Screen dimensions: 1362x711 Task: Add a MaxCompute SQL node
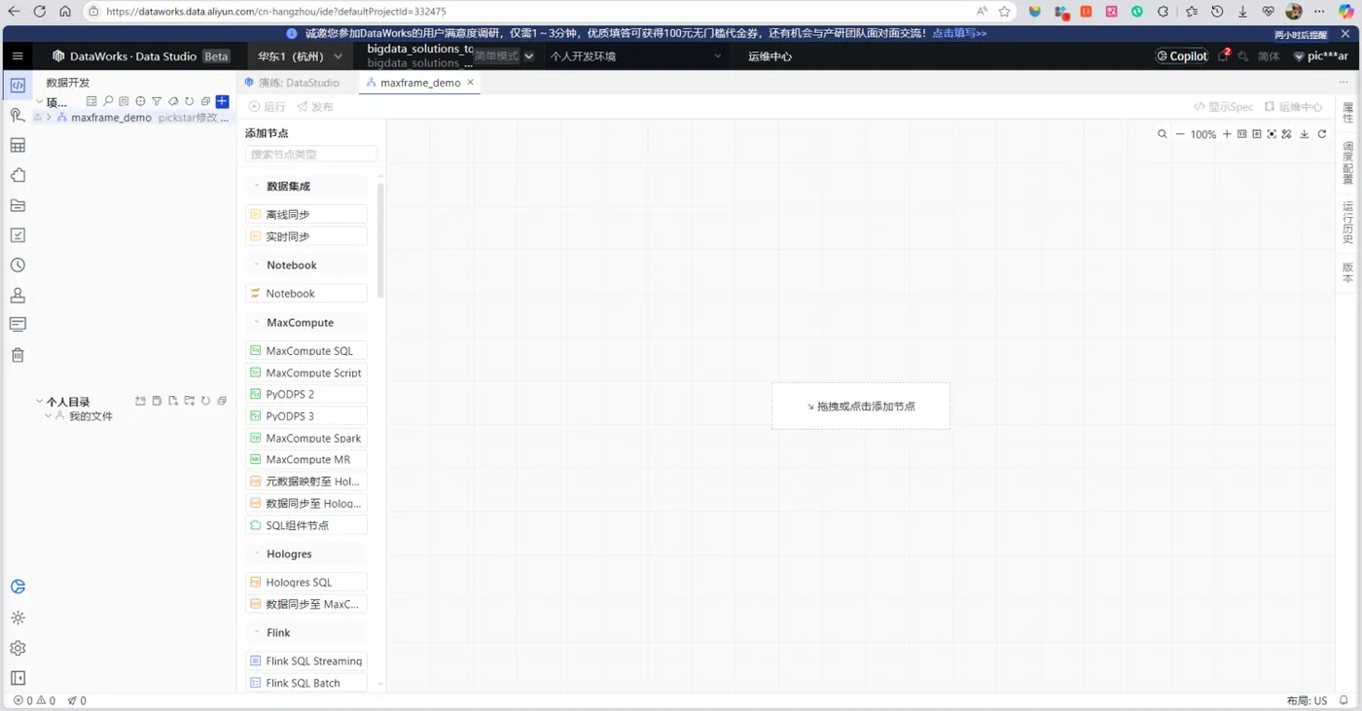[306, 350]
